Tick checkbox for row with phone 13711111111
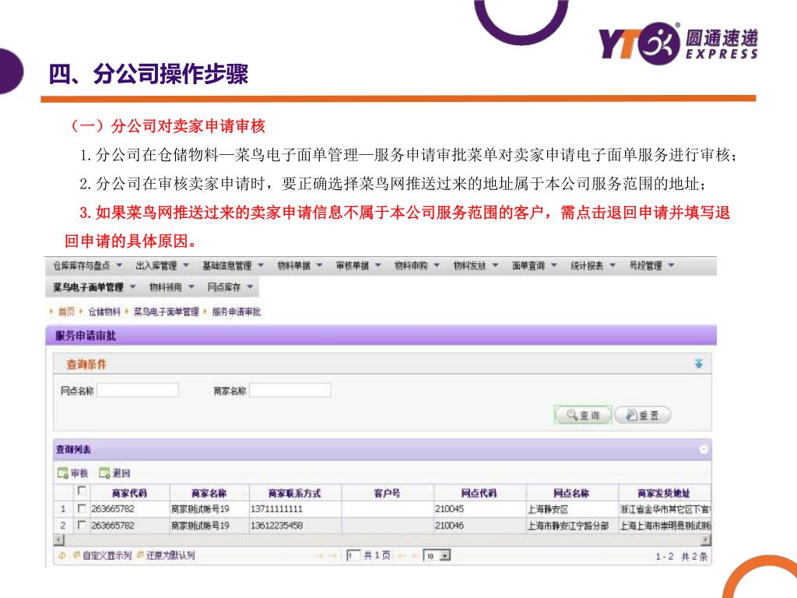The image size is (797, 598). coord(81,508)
